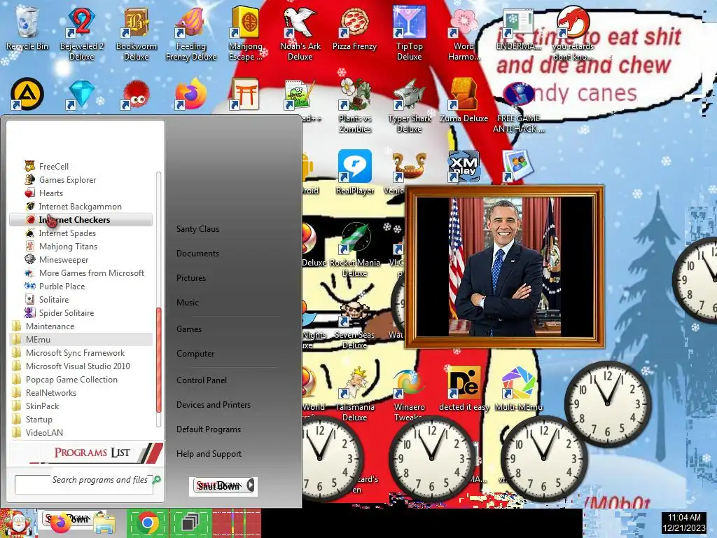The height and width of the screenshot is (538, 717).
Task: Expand the MEmu folder
Action: coord(81,340)
